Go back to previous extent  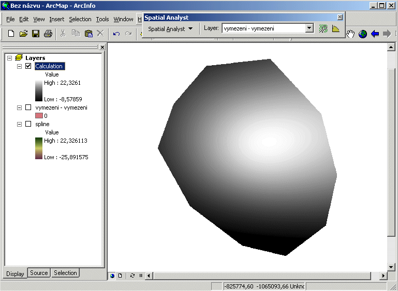[375, 34]
